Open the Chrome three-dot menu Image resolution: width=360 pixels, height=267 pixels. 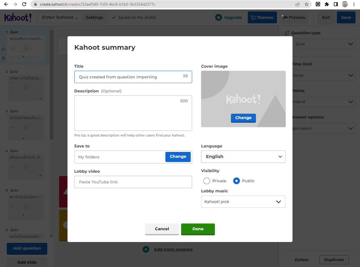354,4
